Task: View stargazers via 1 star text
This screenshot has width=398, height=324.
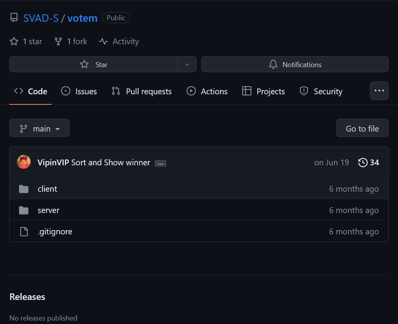Action: [33, 41]
